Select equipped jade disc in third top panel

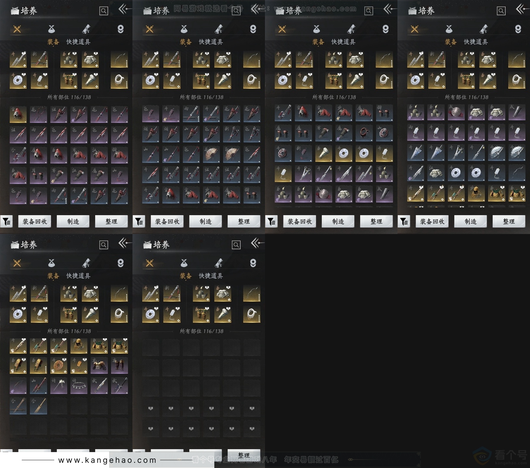[283, 80]
